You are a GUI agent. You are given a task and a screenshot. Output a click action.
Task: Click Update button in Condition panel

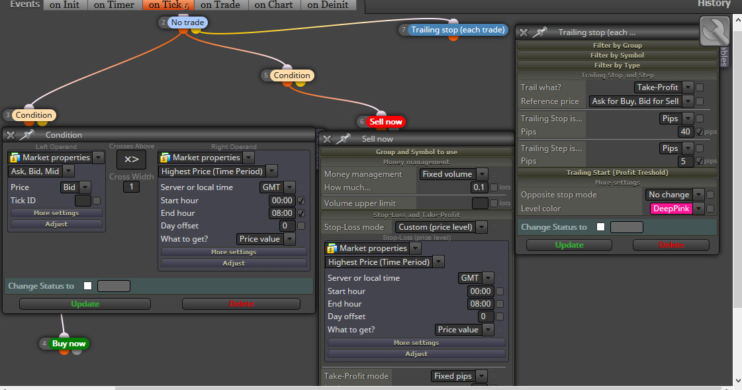pyautogui.click(x=85, y=304)
